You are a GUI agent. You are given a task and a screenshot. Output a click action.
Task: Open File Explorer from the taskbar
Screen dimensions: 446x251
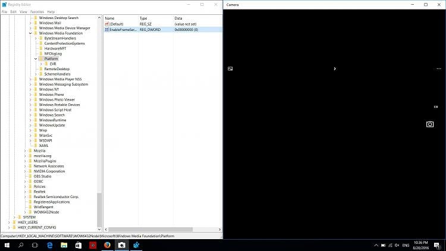[64, 245]
